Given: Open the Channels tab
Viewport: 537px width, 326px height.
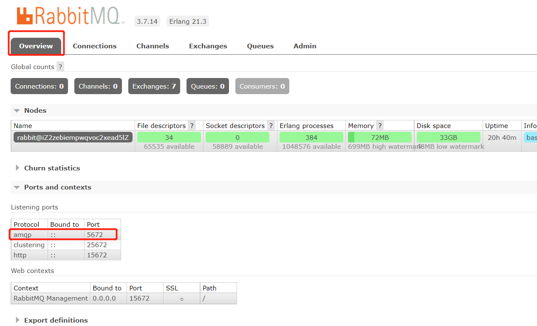Looking at the screenshot, I should coord(153,46).
